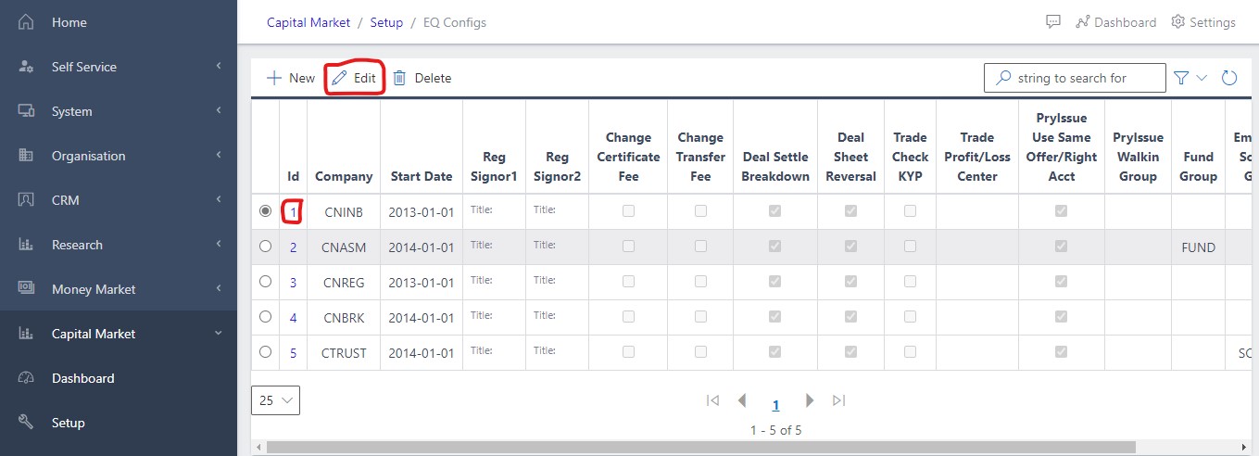Open record Id 5 link
The height and width of the screenshot is (456, 1259).
(x=293, y=353)
